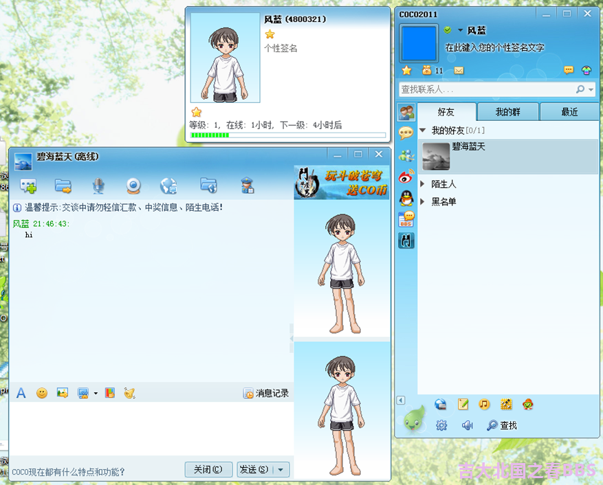Click the blue profile avatar in COCO2011

pyautogui.click(x=419, y=43)
